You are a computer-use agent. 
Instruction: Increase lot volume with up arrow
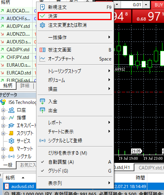click(146, 5)
